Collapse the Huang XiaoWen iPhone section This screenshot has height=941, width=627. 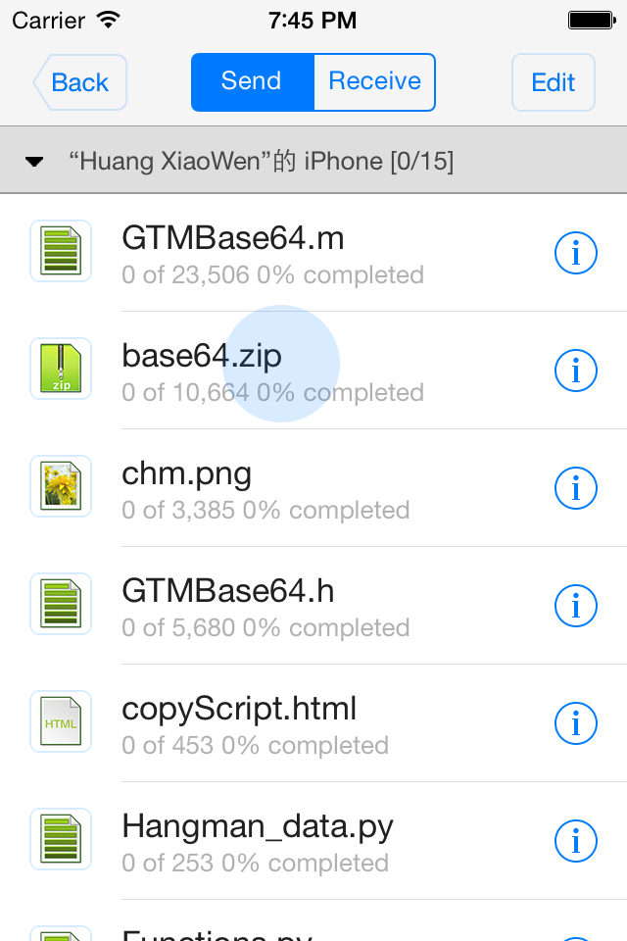(x=34, y=162)
